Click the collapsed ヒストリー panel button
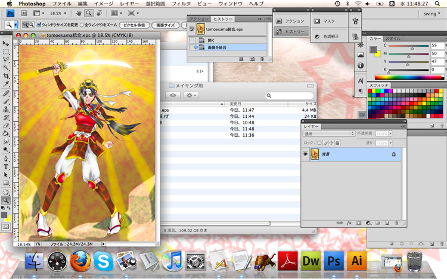Image resolution: width=447 pixels, height=279 pixels. coord(291,32)
